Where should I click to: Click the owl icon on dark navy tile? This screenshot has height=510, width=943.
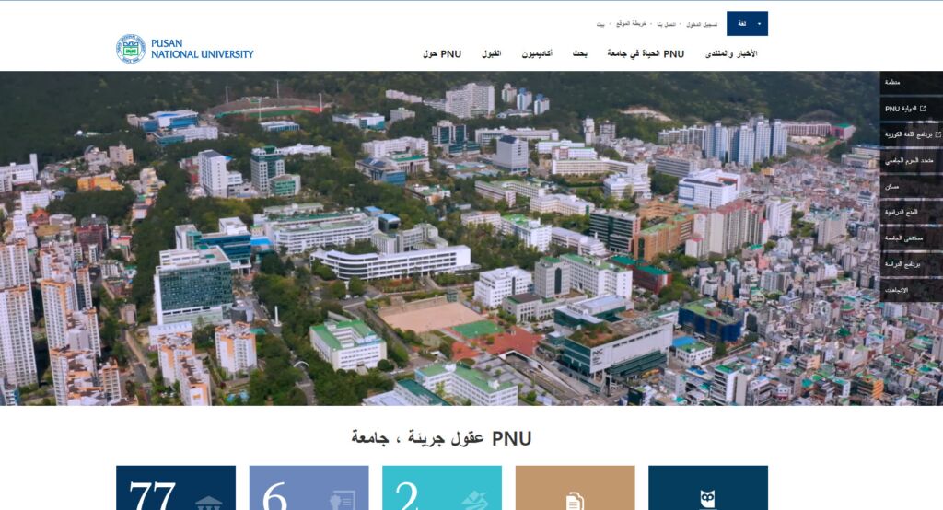coord(707,500)
